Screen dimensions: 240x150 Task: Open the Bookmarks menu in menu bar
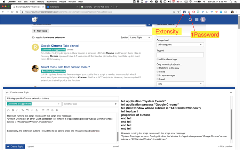pos(51,1)
